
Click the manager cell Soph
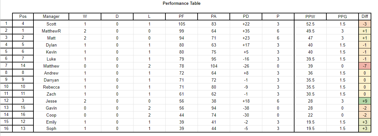tap(51, 129)
